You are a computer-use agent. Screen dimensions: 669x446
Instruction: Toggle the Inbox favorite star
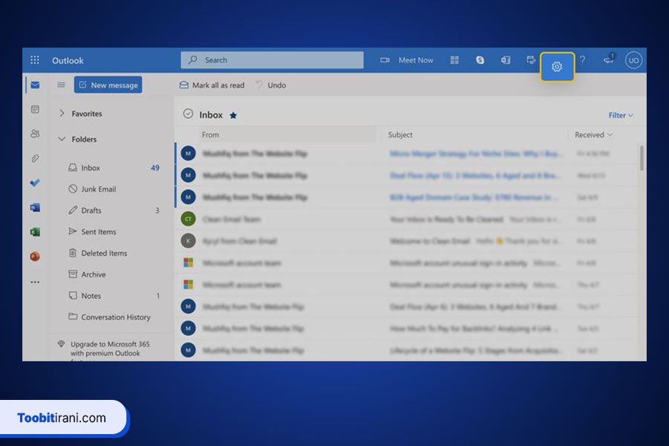233,115
